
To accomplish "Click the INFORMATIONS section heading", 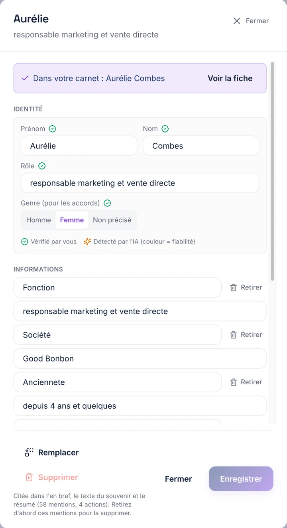I will 38,269.
